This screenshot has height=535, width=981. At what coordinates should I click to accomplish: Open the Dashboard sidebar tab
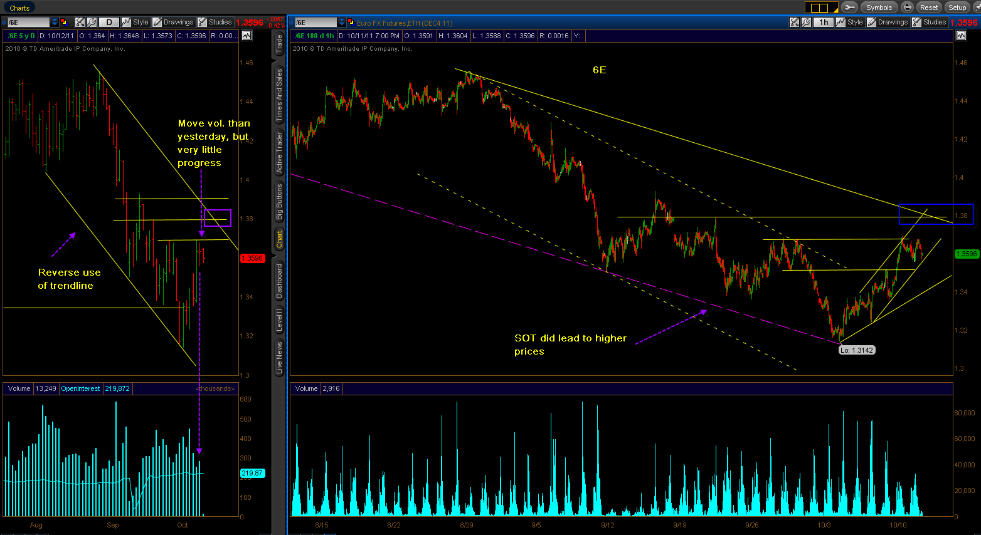click(x=279, y=280)
